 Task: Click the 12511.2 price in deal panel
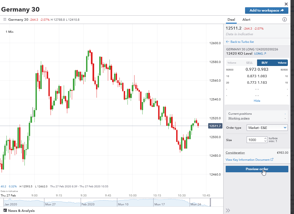(x=234, y=28)
